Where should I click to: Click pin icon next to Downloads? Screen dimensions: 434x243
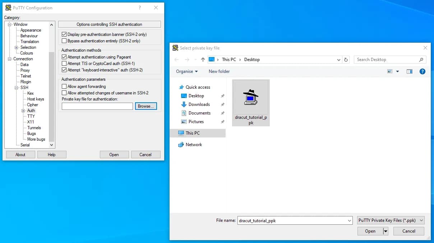[x=222, y=104]
